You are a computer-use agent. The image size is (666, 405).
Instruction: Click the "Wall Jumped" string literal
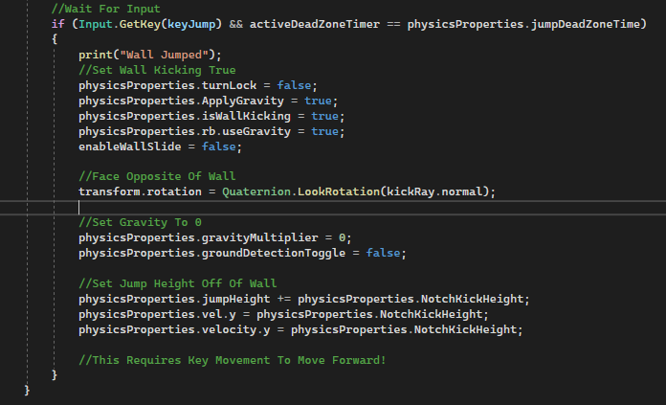pos(164,55)
